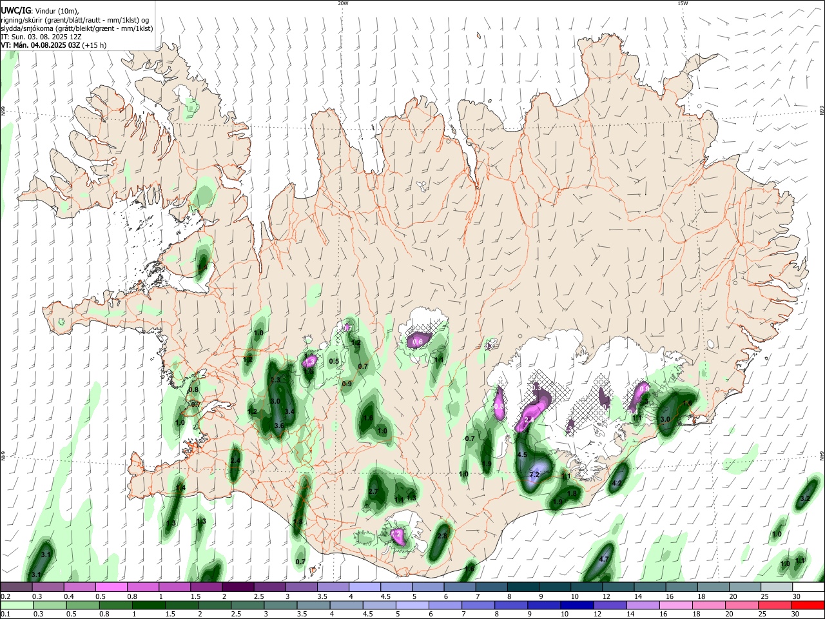Click the valid time line "VT: Mán. 04.08.2025 03Z"
Image resolution: width=825 pixels, height=619 pixels.
pyautogui.click(x=39, y=45)
